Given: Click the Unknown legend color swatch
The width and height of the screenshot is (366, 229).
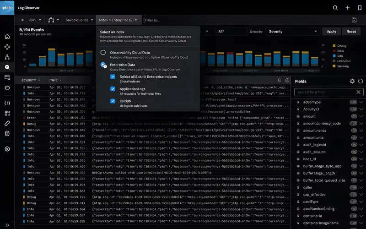Looking at the screenshot, I should click(334, 61).
